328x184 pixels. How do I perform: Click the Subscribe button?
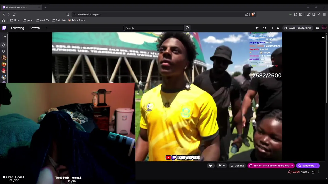(x=308, y=166)
